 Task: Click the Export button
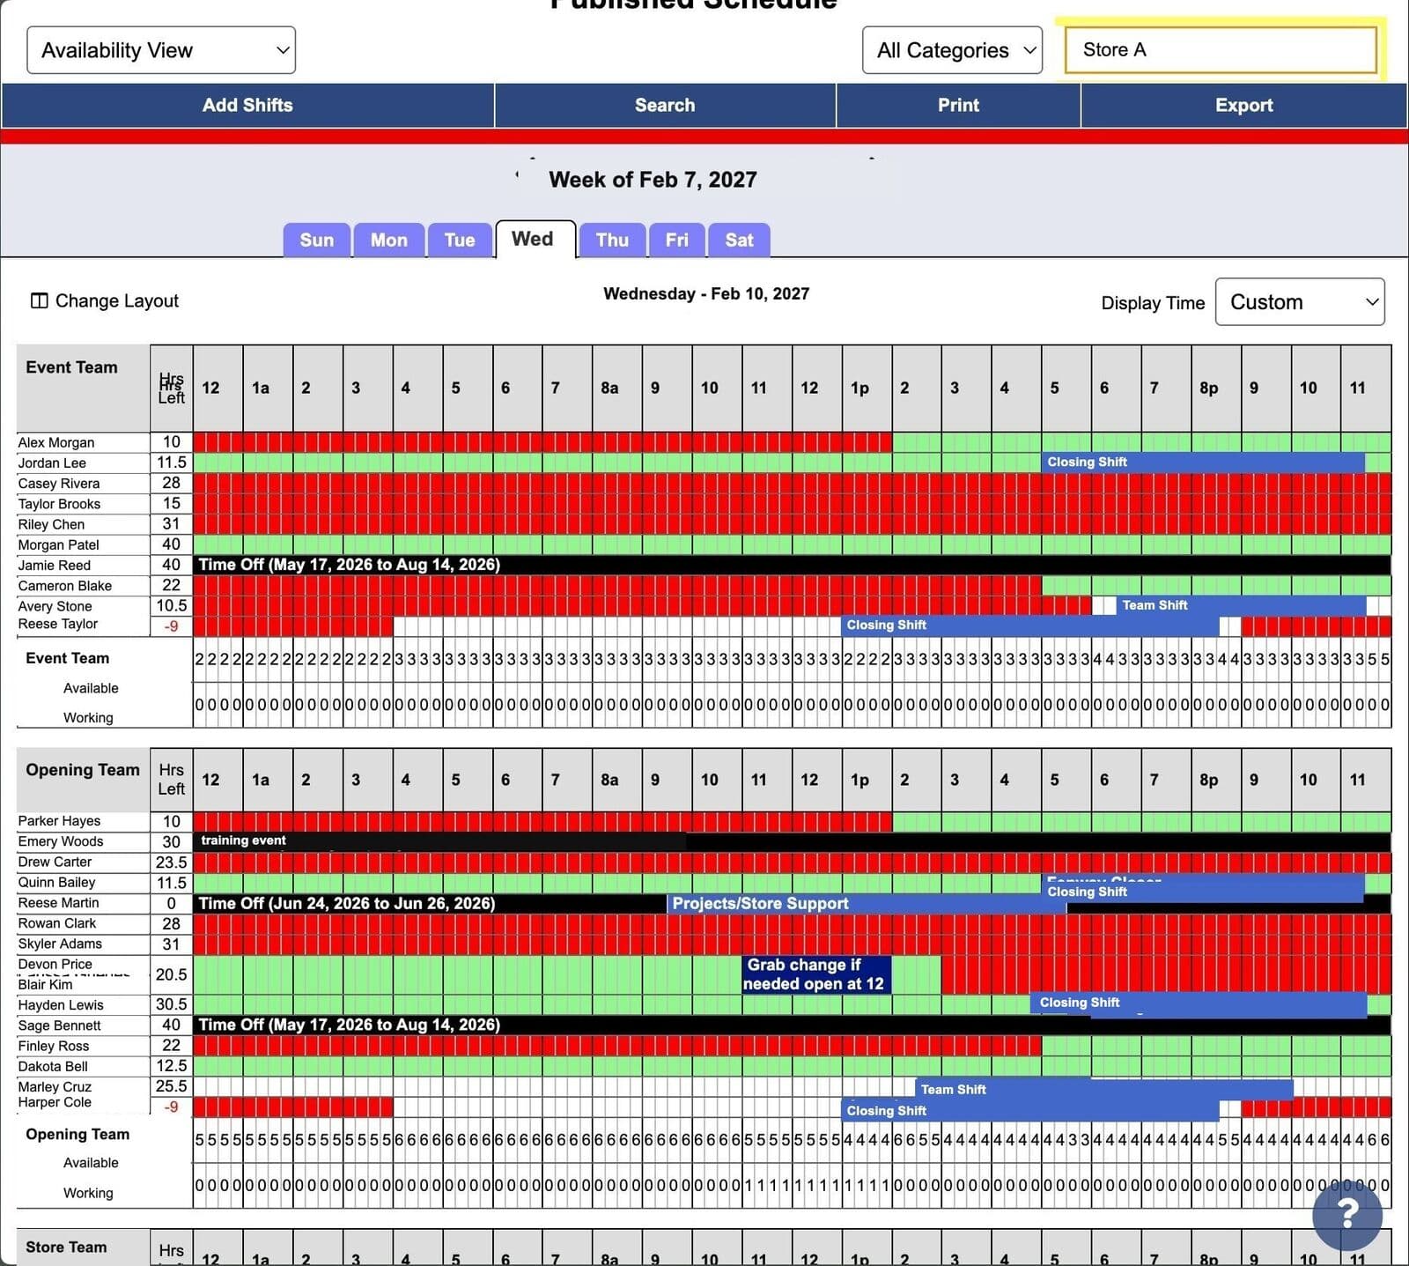coord(1243,105)
